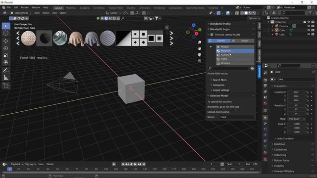The width and height of the screenshot is (317, 178).
Task: Select the Transform tool
Action: 6,62
